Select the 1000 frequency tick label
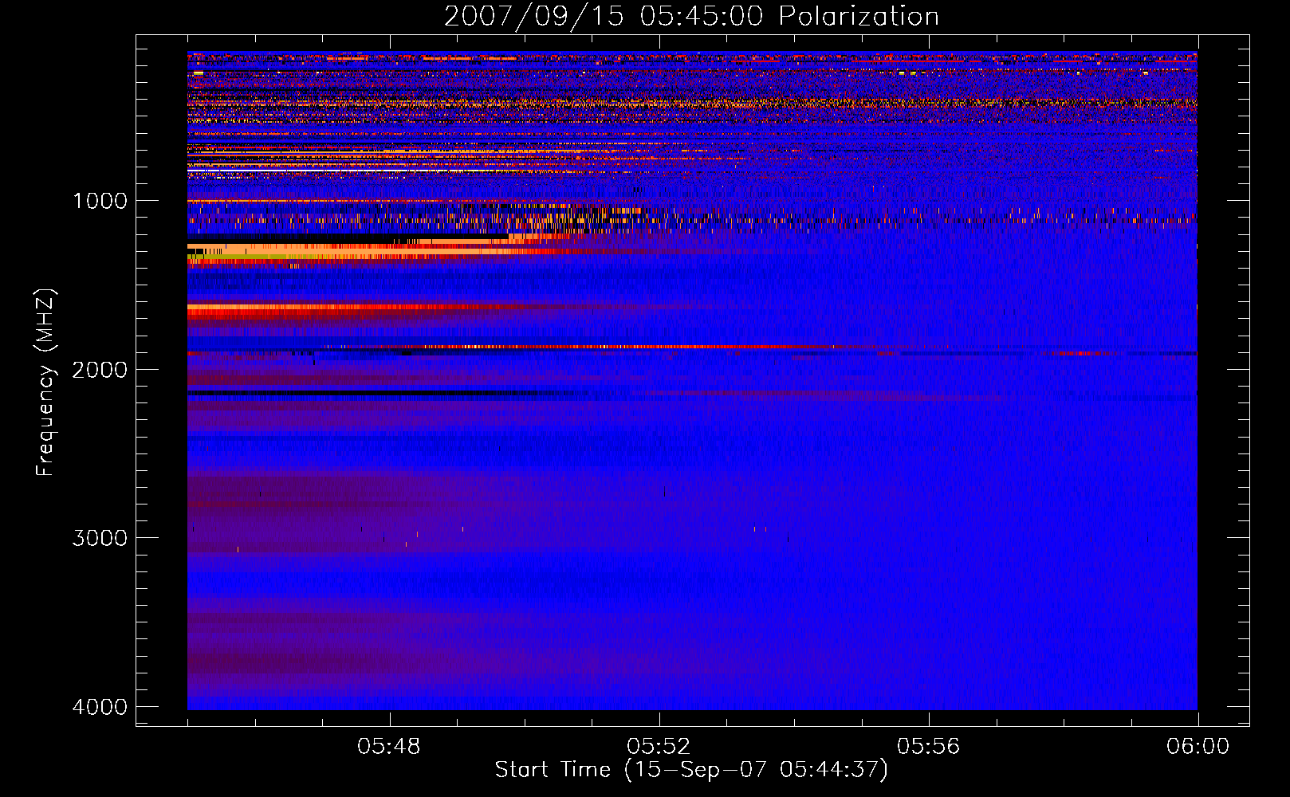Screen dimensions: 1290x797 pos(100,200)
